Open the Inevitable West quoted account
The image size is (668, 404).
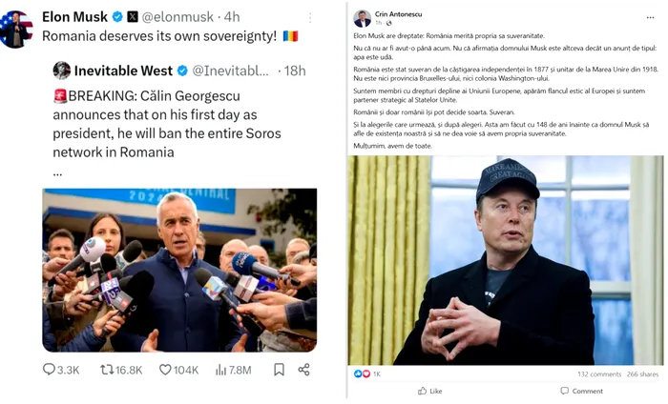pos(125,71)
